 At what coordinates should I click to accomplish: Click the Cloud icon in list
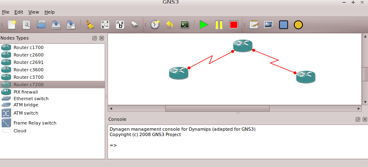pos(6,131)
